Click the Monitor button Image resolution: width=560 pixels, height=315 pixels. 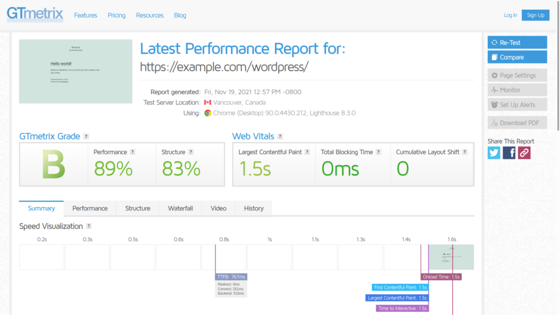click(517, 90)
